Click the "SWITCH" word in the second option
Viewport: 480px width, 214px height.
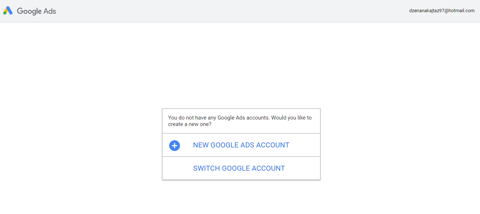(x=206, y=169)
